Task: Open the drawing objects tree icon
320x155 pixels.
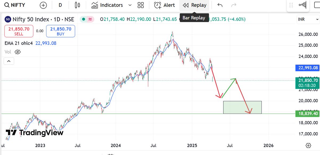Action: tap(302, 5)
